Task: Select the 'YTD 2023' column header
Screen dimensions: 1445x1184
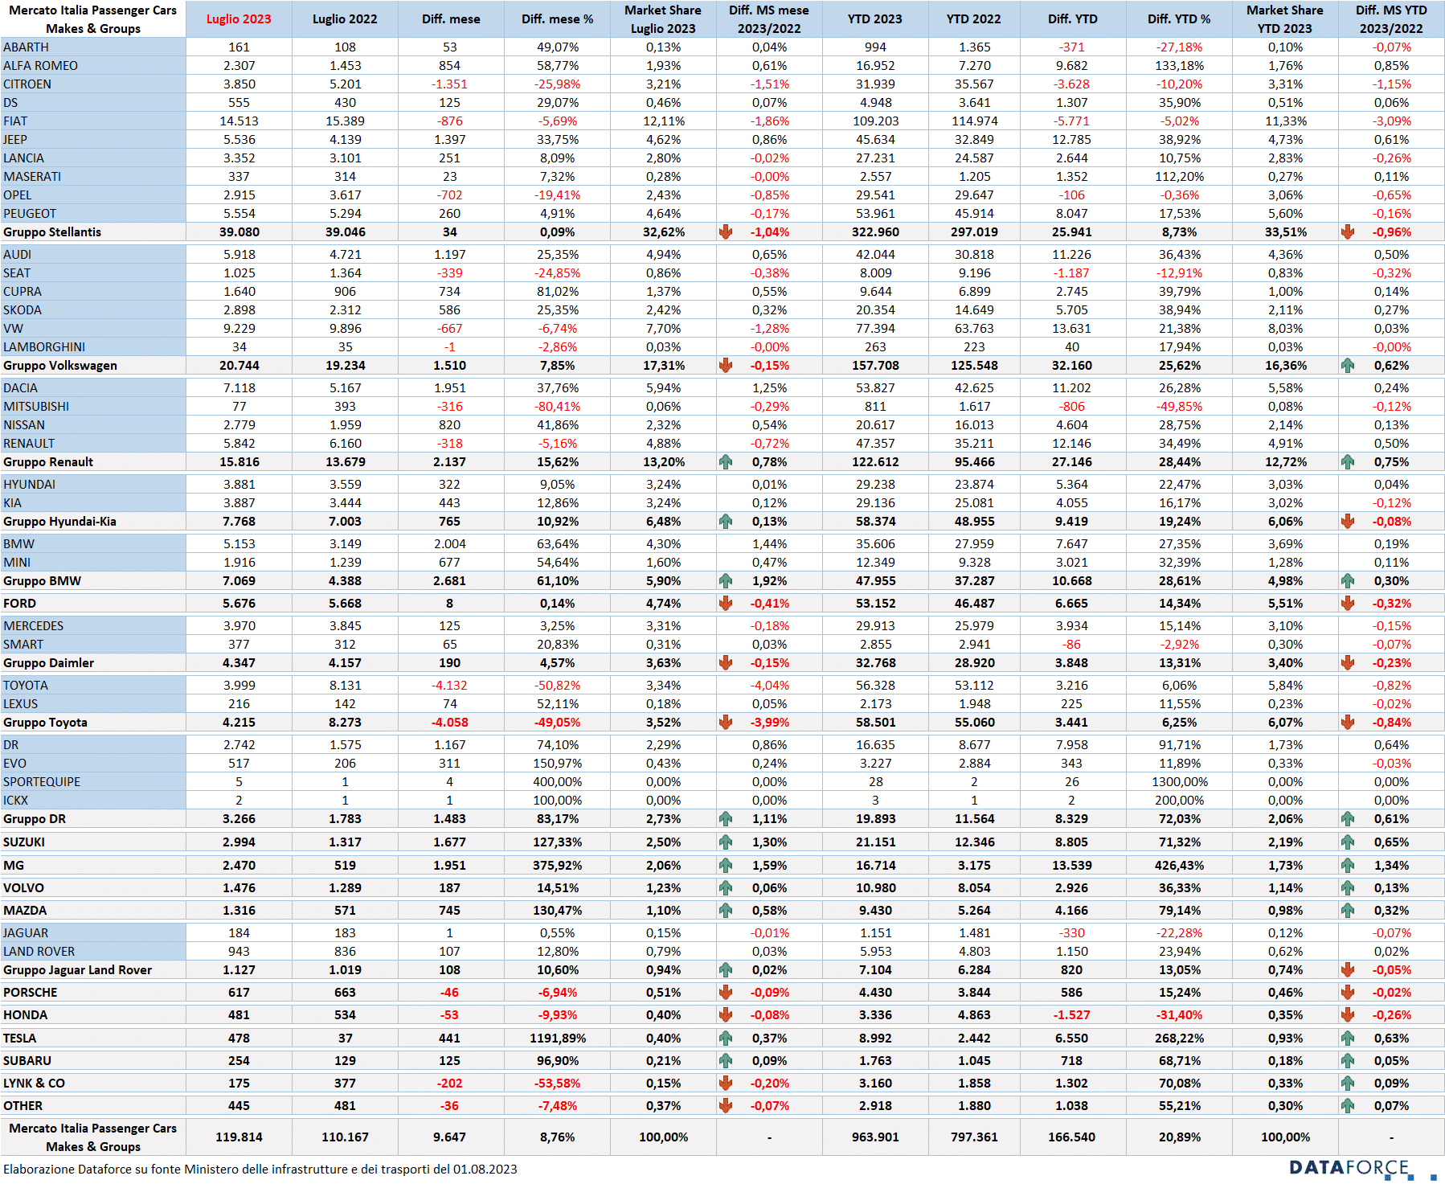Action: [x=875, y=19]
